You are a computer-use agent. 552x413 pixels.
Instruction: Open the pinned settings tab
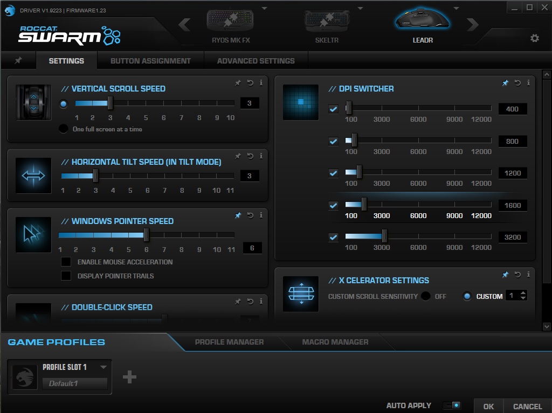pos(18,60)
